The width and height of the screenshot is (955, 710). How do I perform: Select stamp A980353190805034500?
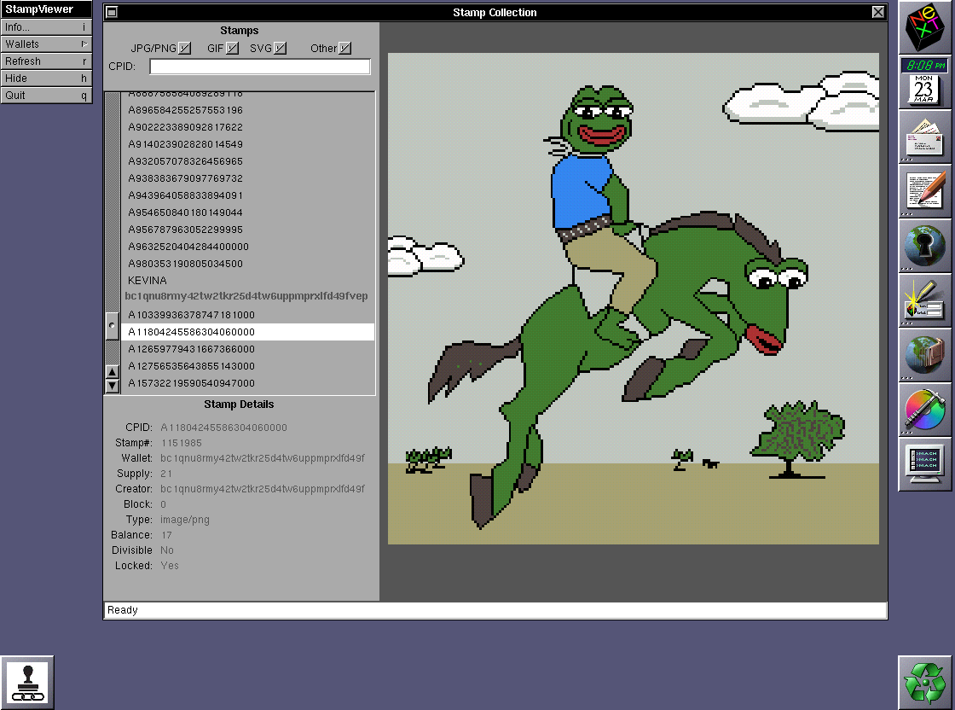(248, 264)
